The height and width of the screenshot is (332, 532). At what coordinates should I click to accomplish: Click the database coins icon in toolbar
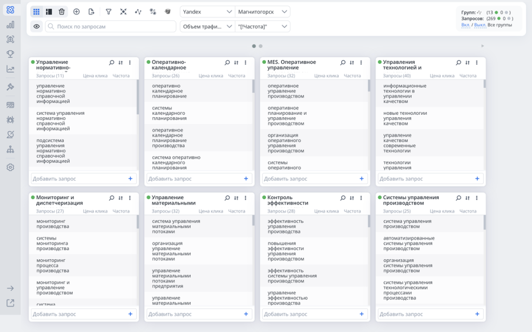click(168, 12)
